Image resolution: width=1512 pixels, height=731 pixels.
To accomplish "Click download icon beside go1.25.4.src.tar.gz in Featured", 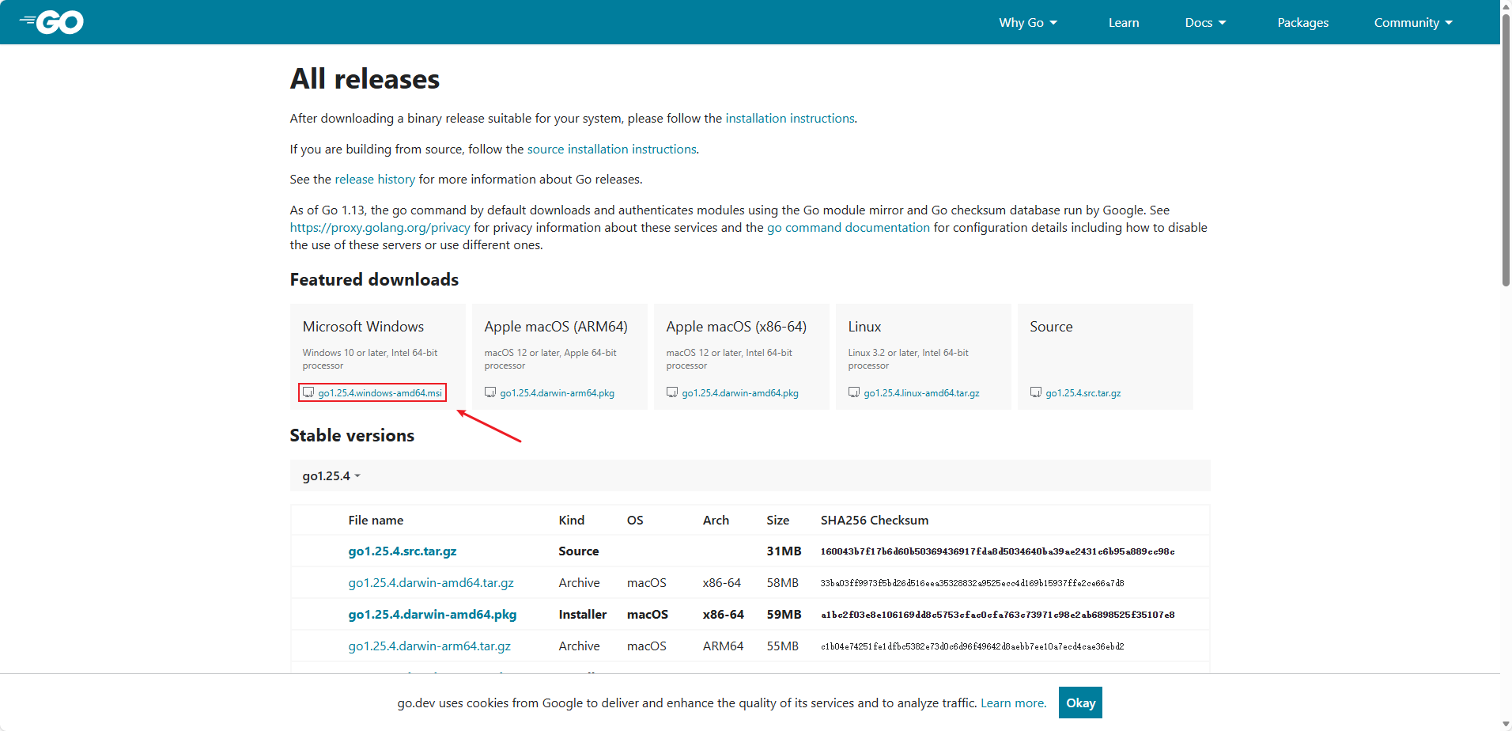I will (x=1036, y=392).
